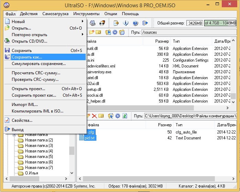Open the image info icon in toolbar
240x192 pixels.
point(126,23)
